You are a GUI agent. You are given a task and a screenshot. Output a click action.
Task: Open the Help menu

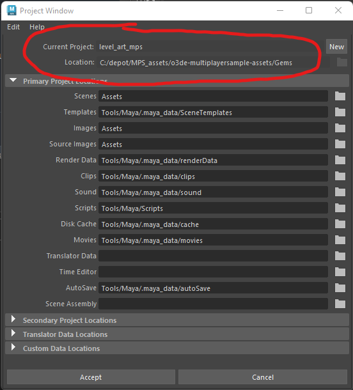point(37,27)
